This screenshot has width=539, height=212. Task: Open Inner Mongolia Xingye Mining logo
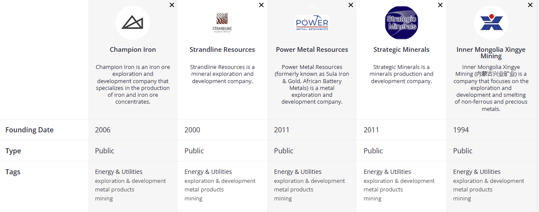[491, 23]
